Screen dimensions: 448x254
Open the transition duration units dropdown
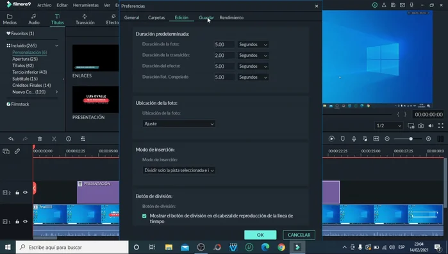click(x=253, y=55)
